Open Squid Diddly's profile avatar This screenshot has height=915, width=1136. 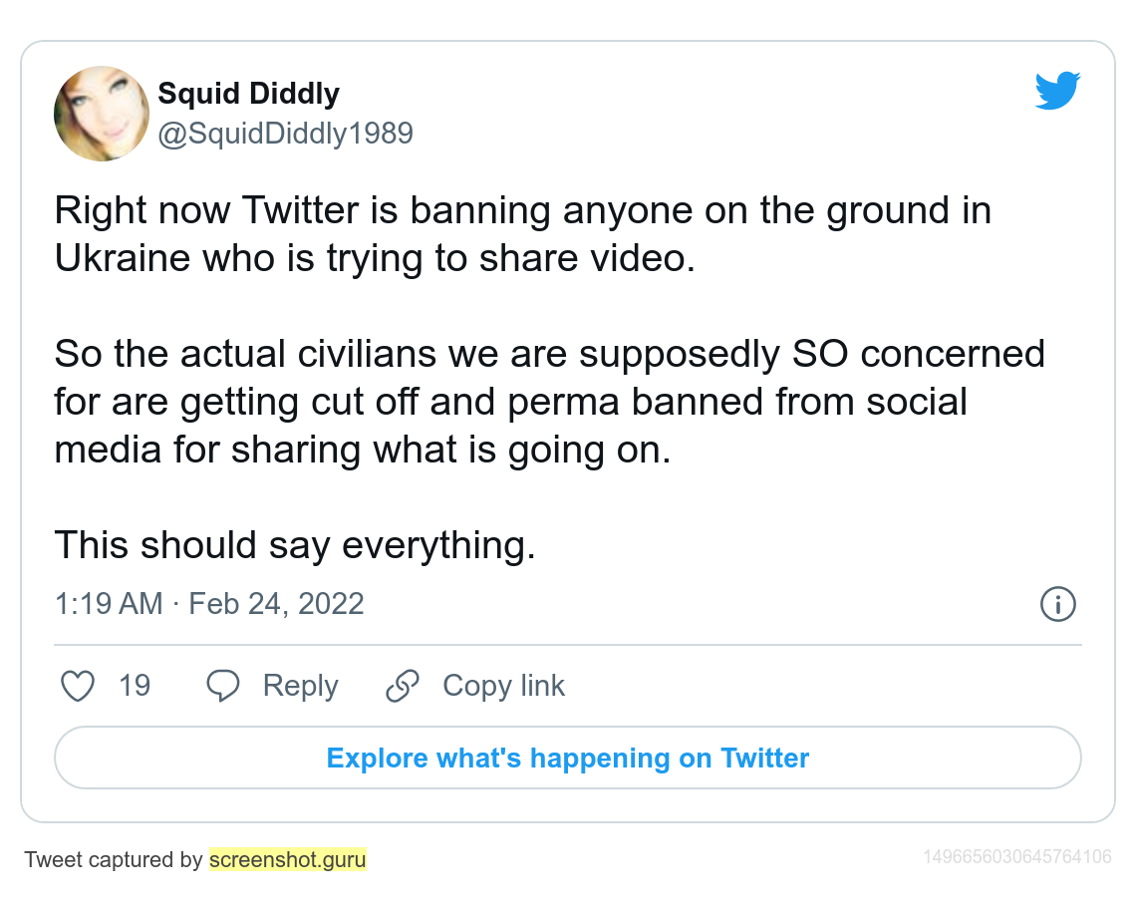(102, 114)
